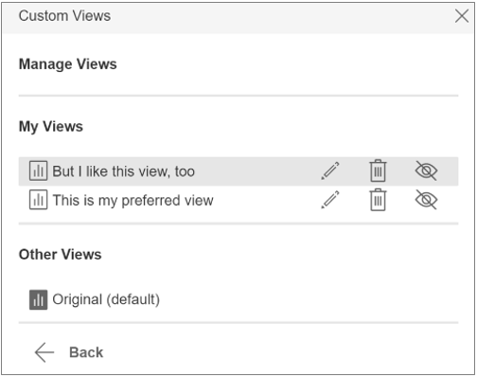Screen dimensions: 477x377
Task: Choose the 'Original (default)' view
Action: 106,299
